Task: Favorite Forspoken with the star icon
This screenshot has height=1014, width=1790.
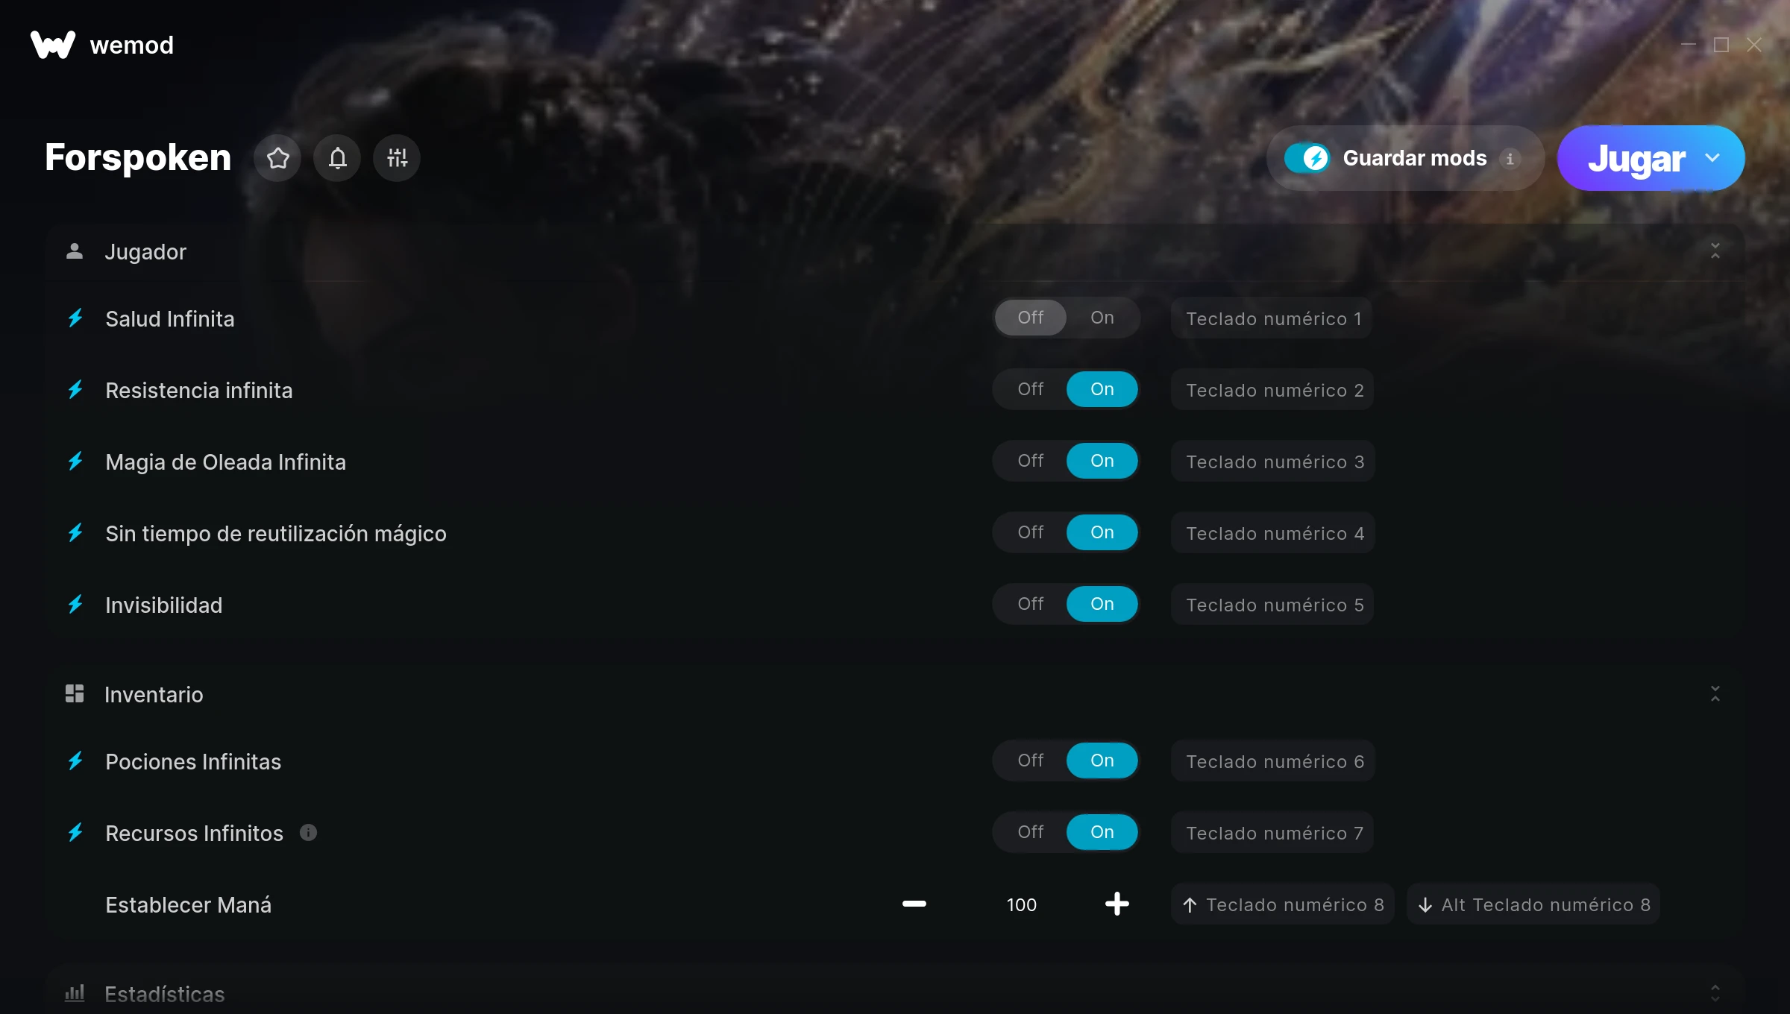Action: pos(277,158)
